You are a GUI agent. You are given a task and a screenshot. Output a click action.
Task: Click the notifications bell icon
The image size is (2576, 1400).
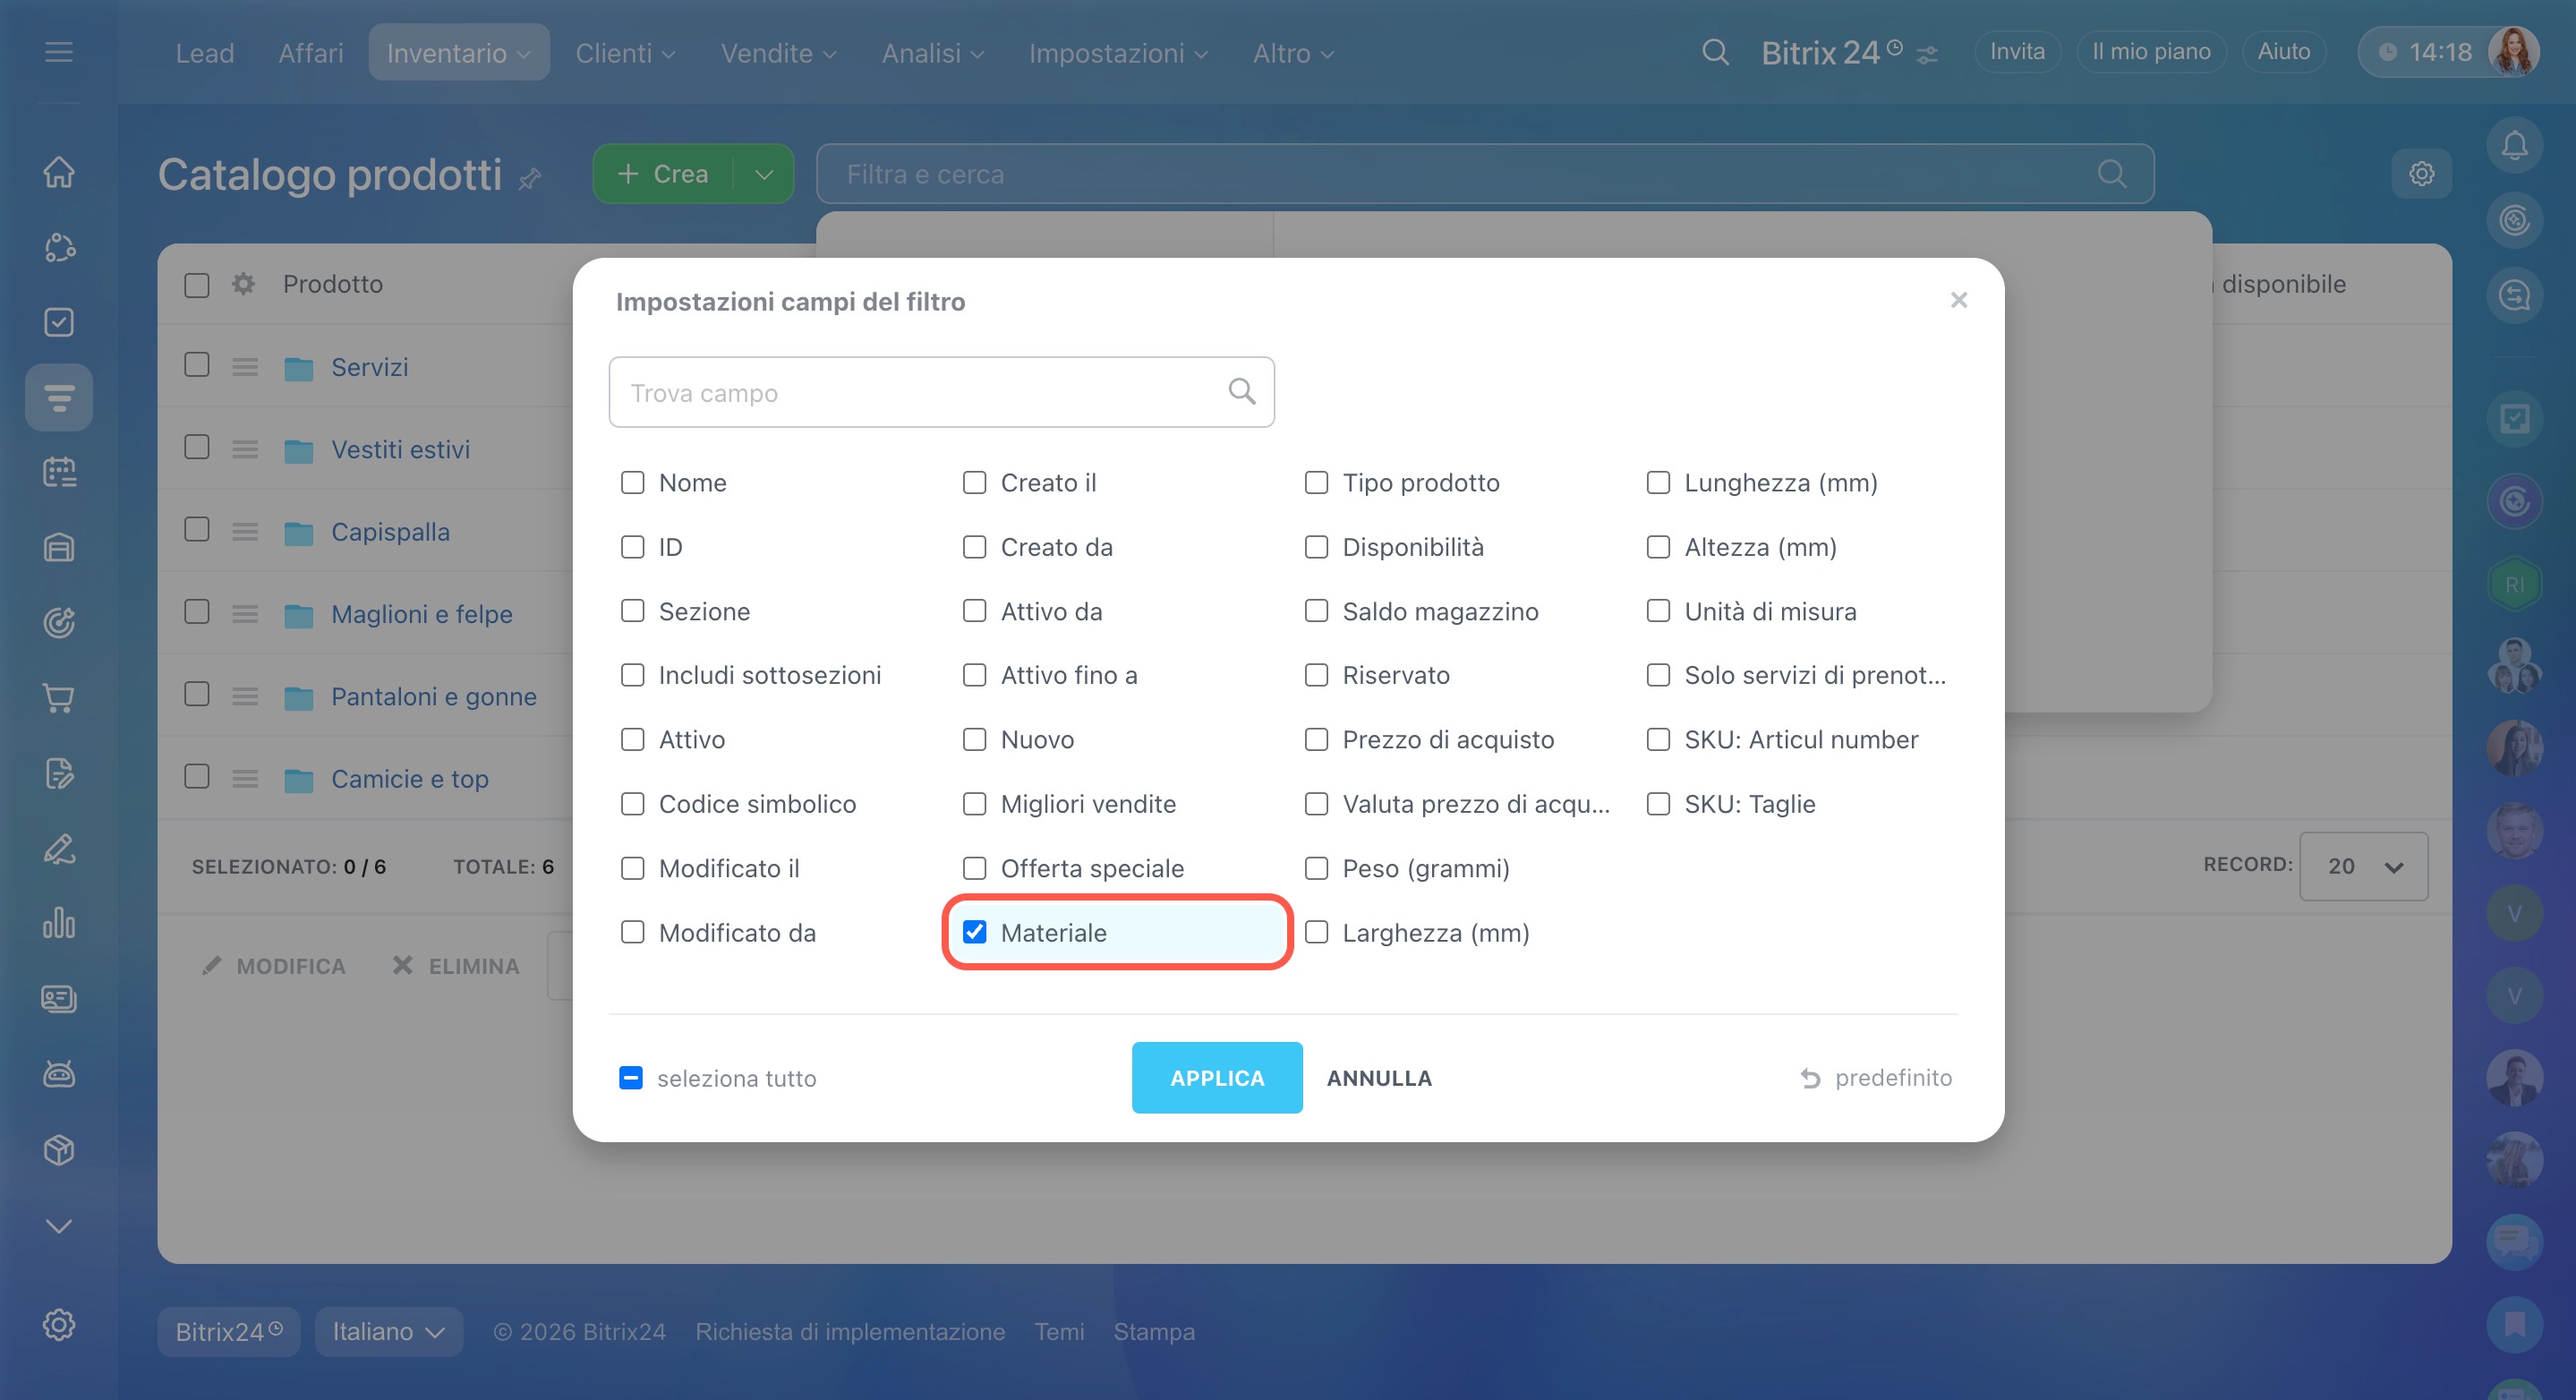click(x=2513, y=146)
